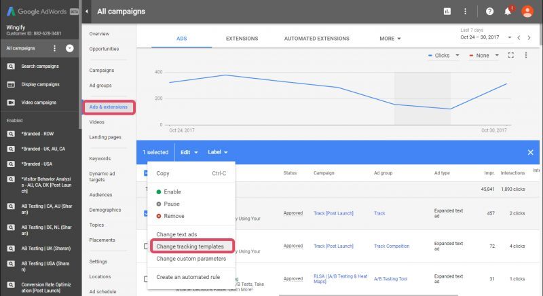
Task: Collapse the left navigation panel arrow
Action: click(x=87, y=12)
